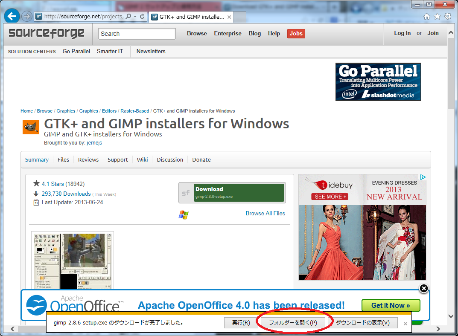The height and width of the screenshot is (336, 458).
Task: Open Favorites with the star icon
Action: (x=437, y=16)
